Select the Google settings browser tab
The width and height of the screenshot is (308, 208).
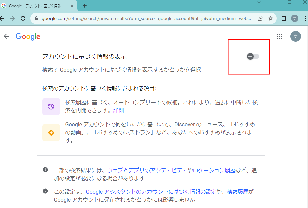tap(37, 6)
